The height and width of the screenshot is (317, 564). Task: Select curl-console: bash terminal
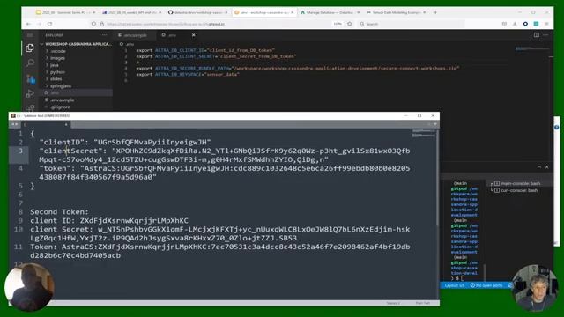click(x=519, y=190)
